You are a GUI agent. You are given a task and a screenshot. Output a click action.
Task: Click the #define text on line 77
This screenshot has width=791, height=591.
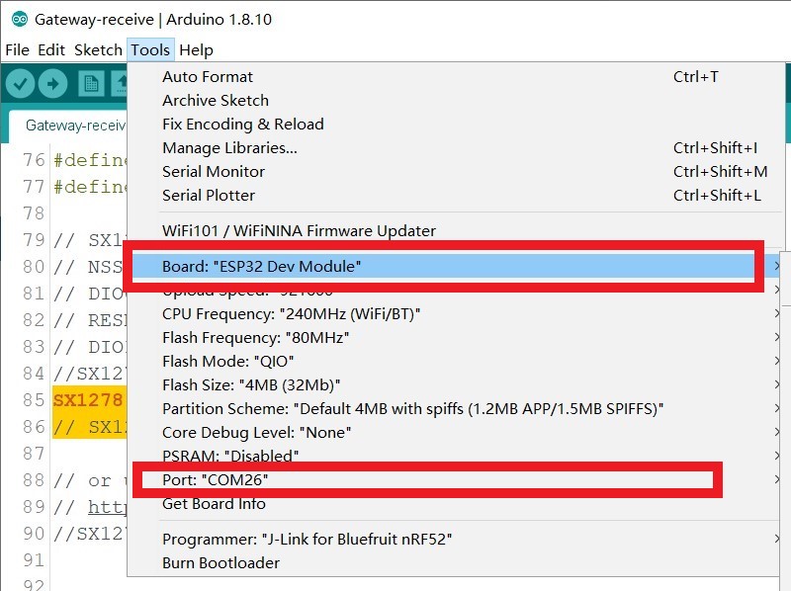pyautogui.click(x=90, y=187)
